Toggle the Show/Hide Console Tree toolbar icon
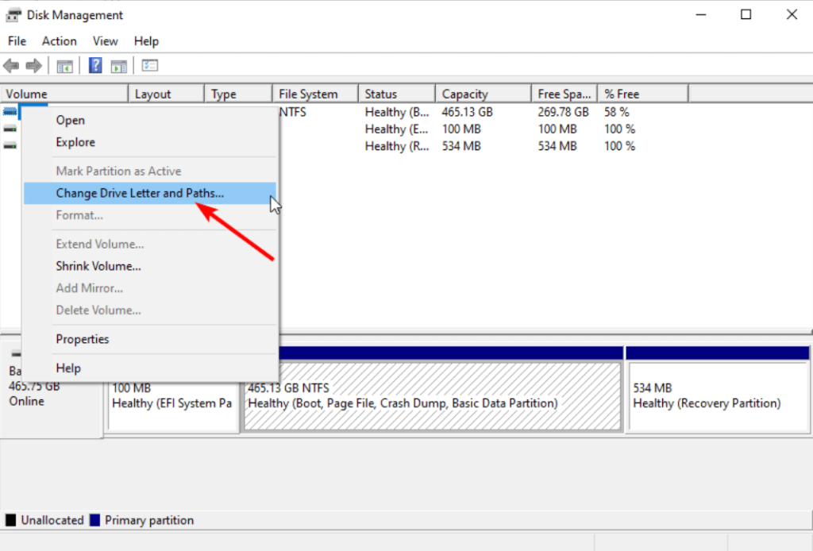 (65, 65)
